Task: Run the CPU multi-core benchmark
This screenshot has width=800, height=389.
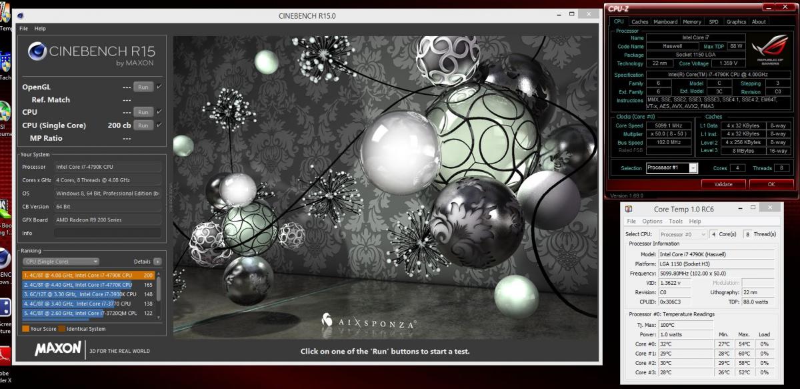Action: (x=143, y=112)
